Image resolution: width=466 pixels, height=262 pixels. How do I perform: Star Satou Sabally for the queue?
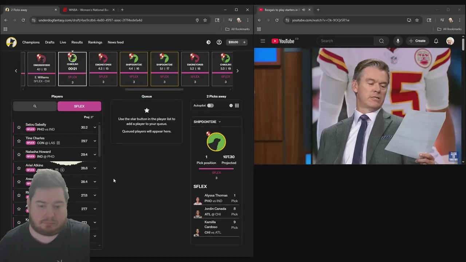click(19, 127)
